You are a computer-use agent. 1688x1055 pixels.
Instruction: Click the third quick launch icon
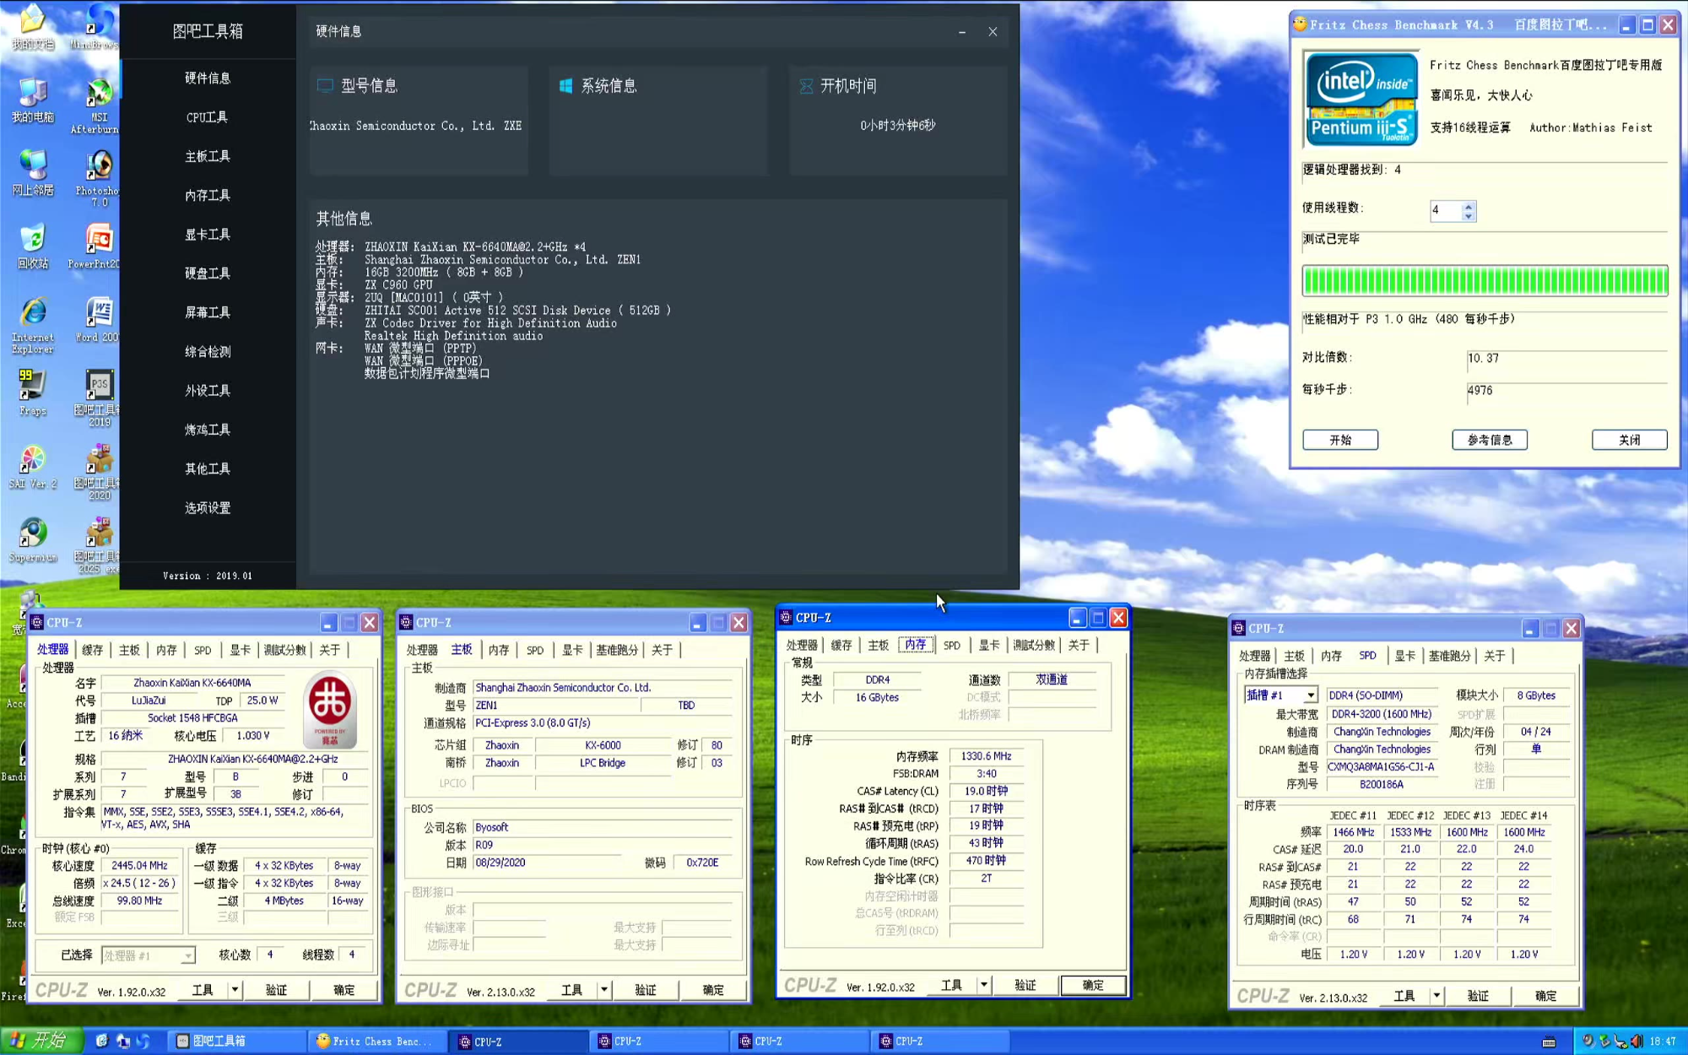[x=143, y=1041]
